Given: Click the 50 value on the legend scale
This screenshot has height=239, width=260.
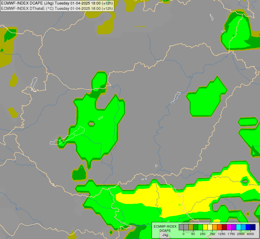Looking at the screenshot, I should (x=193, y=234).
